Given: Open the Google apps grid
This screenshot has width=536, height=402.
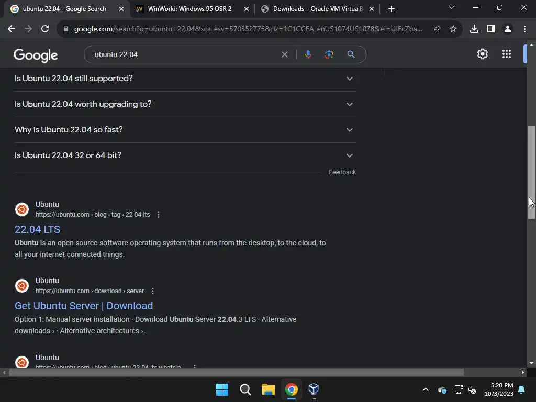Looking at the screenshot, I should tap(507, 54).
